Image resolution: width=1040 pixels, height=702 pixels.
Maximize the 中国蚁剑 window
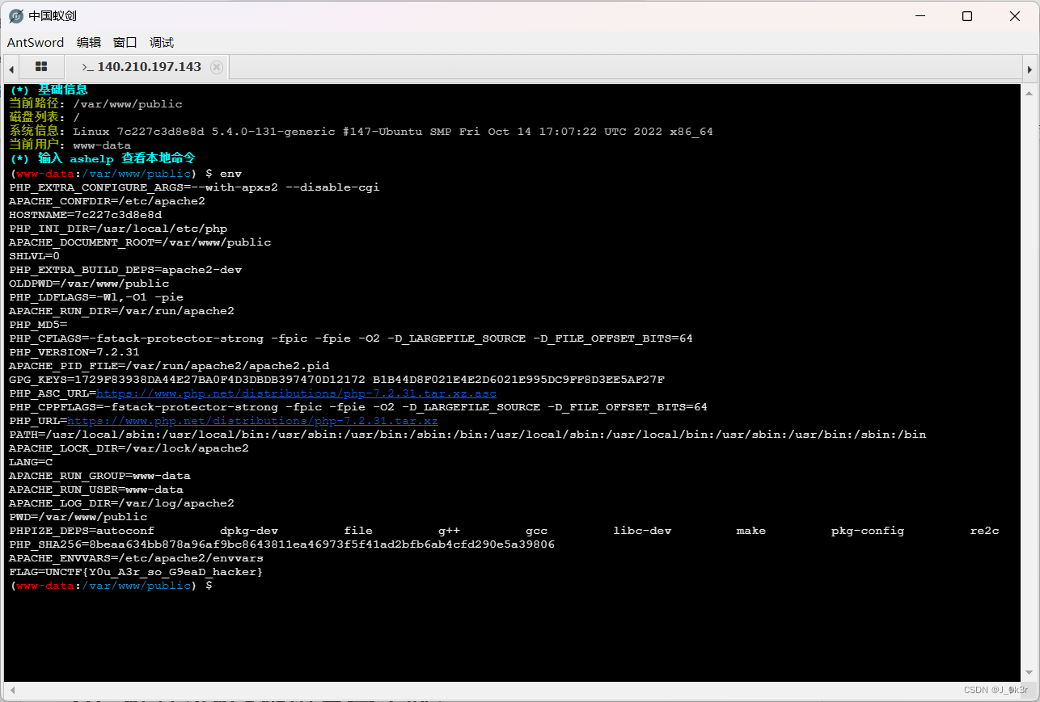[967, 16]
